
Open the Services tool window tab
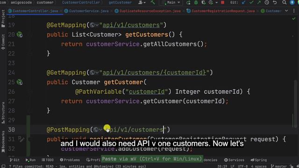(x=234, y=160)
